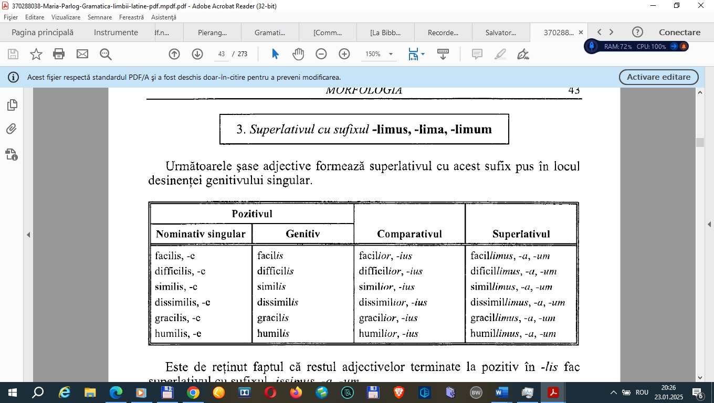Open the page thumbnails panel

tap(12, 105)
